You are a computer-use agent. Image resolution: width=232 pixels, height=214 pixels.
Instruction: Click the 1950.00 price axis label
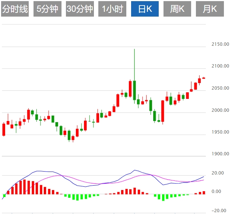pyautogui.click(x=220, y=132)
